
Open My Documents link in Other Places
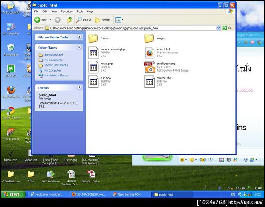pos(53,60)
